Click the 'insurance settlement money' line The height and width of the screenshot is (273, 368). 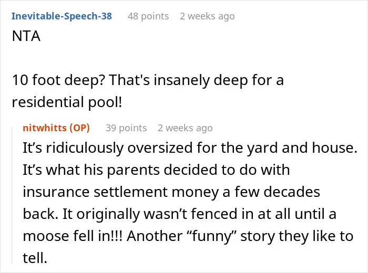point(171,192)
